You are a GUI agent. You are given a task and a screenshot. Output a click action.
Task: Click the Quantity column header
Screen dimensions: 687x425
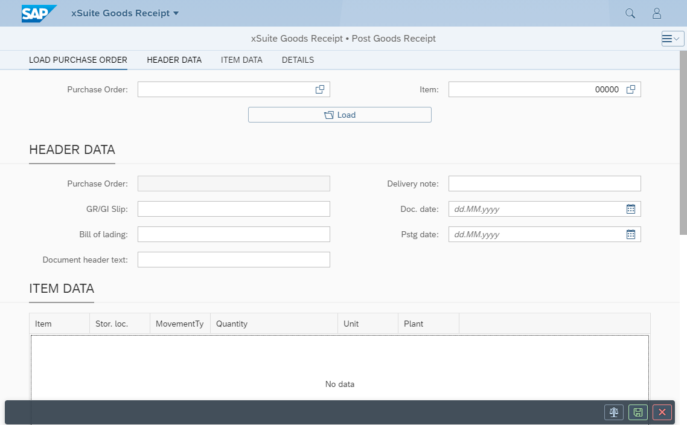[273, 324]
